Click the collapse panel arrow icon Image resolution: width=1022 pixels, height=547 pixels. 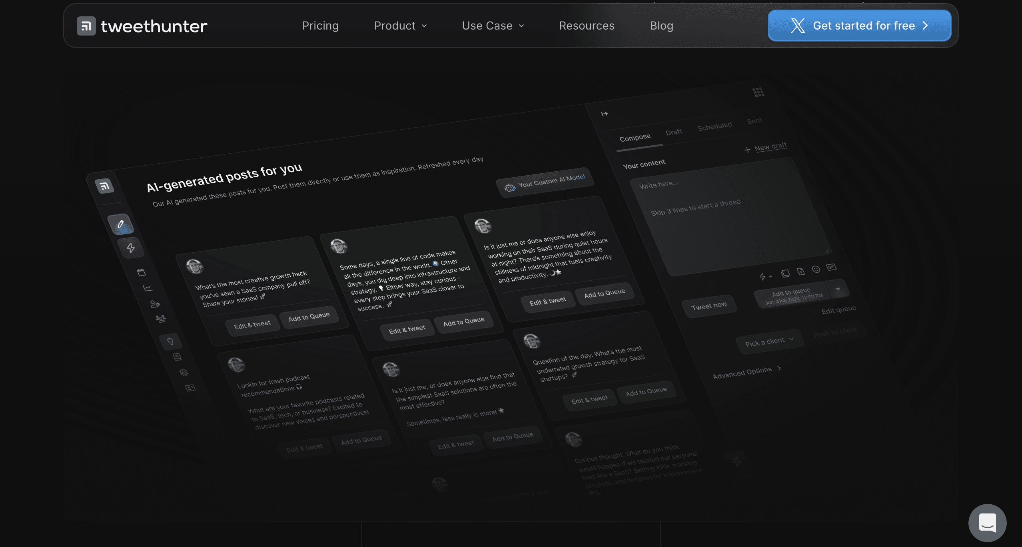[604, 114]
